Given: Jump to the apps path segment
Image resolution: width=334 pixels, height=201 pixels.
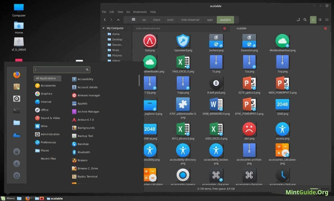Looking at the screenshot, I should click(210, 20).
